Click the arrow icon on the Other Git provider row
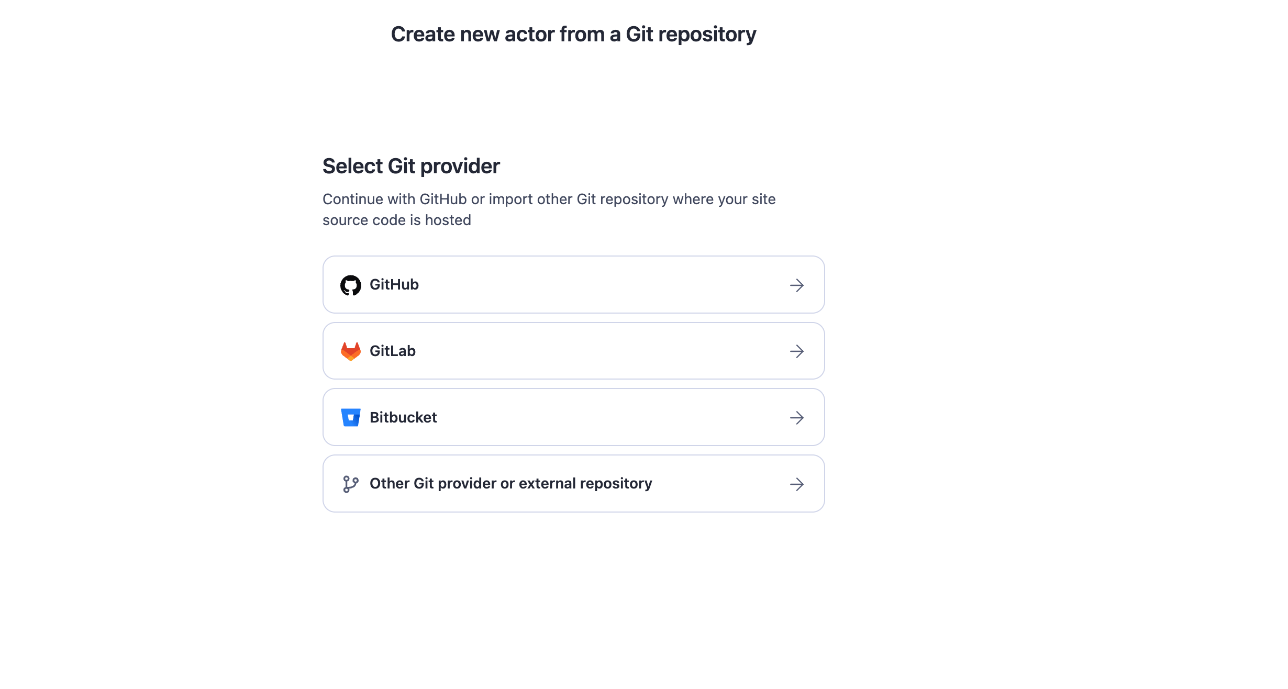Image resolution: width=1288 pixels, height=689 pixels. pyautogui.click(x=797, y=483)
